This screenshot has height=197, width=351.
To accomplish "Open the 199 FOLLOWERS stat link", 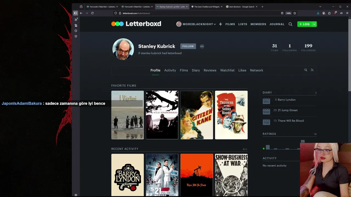I will (x=308, y=47).
